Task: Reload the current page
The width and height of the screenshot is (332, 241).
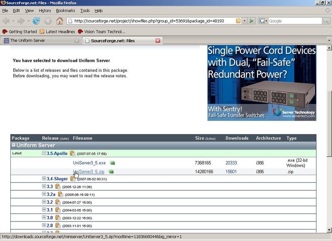Action: click(36, 21)
